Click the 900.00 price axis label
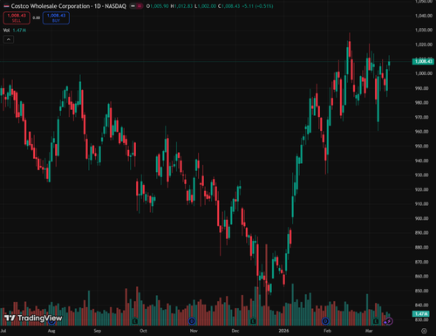 tap(422, 218)
